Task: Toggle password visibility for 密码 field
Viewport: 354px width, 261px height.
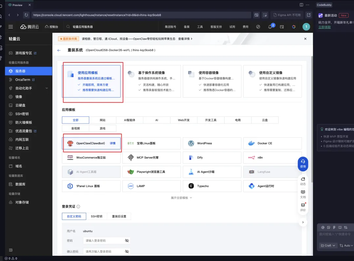Action: point(127,241)
